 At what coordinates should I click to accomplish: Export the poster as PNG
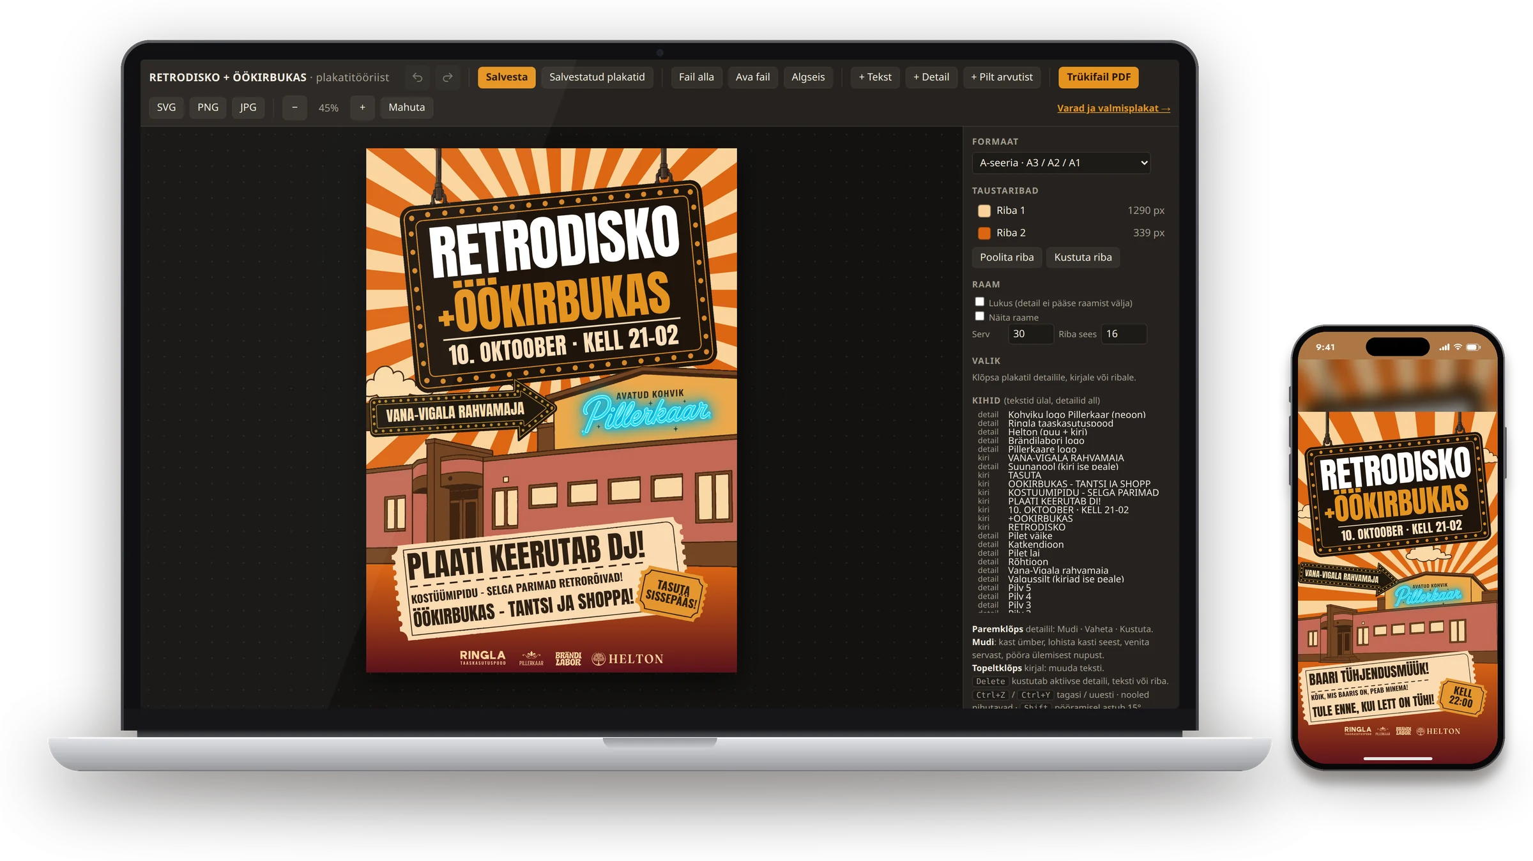coord(208,107)
